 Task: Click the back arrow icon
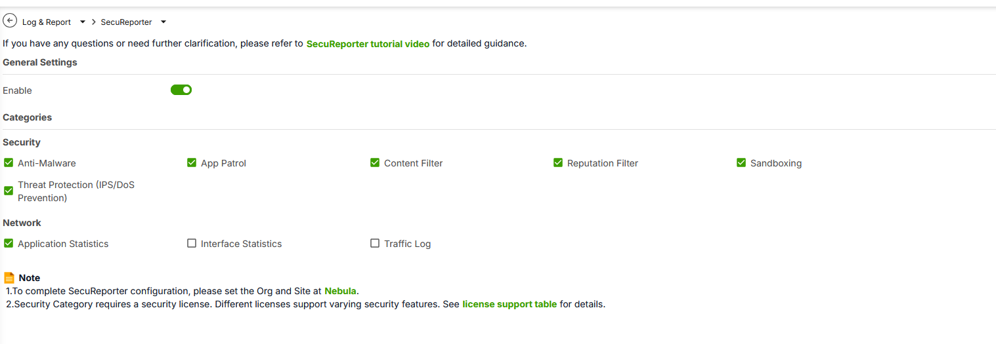[x=10, y=22]
